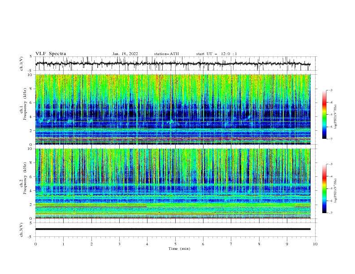355x274 pixels.
Task: Click the '6' minute tick label
Action: coord(203,244)
